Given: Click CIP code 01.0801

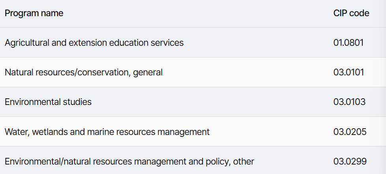Looking at the screenshot, I should 349,43.
